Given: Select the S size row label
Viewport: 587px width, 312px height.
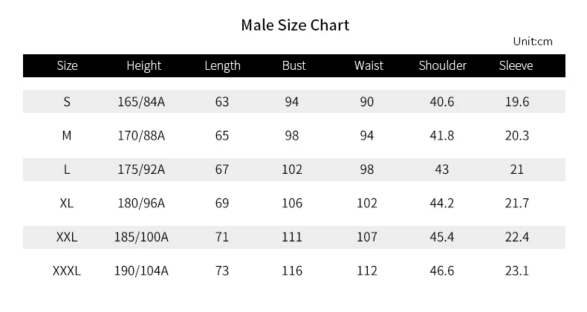Looking at the screenshot, I should click(67, 102).
